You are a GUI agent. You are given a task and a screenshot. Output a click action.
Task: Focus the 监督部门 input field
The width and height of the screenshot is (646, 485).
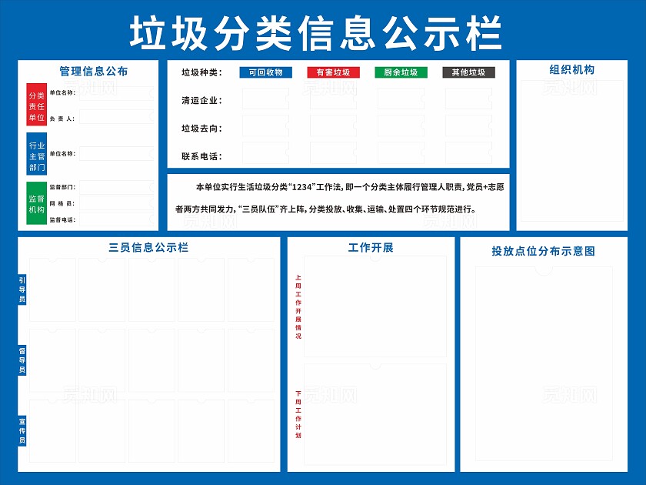(x=115, y=187)
